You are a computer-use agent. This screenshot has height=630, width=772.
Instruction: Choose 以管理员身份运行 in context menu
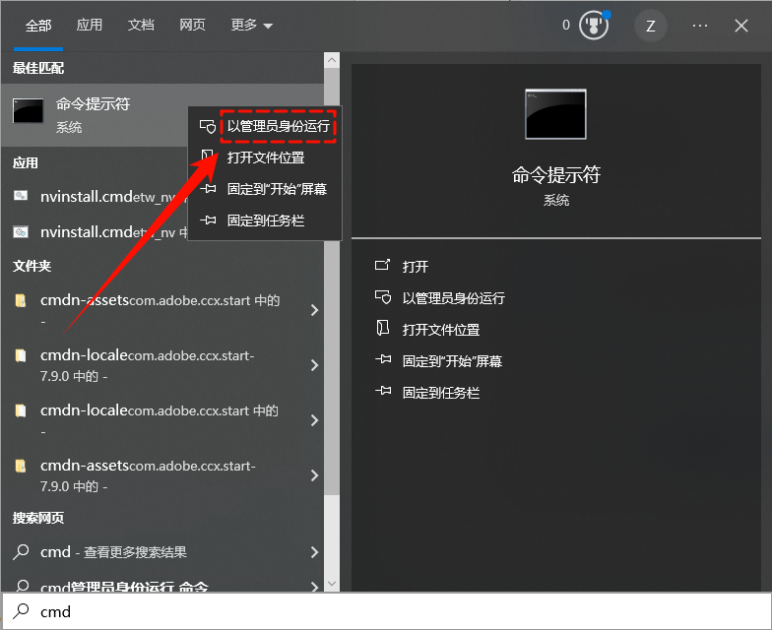tap(278, 126)
